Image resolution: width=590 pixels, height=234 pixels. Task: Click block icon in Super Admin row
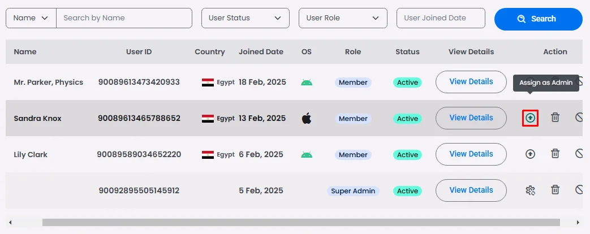point(580,190)
